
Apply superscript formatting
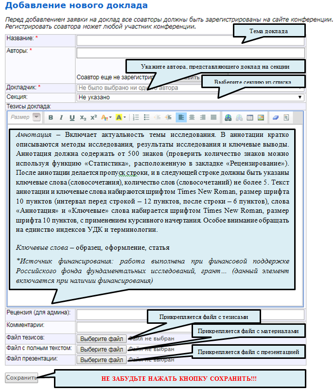click(x=94, y=117)
